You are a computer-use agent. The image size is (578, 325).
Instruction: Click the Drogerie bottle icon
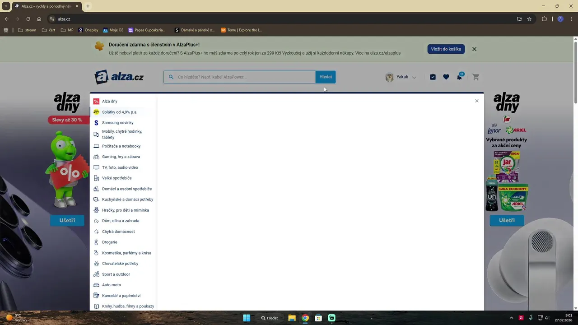pos(96,242)
